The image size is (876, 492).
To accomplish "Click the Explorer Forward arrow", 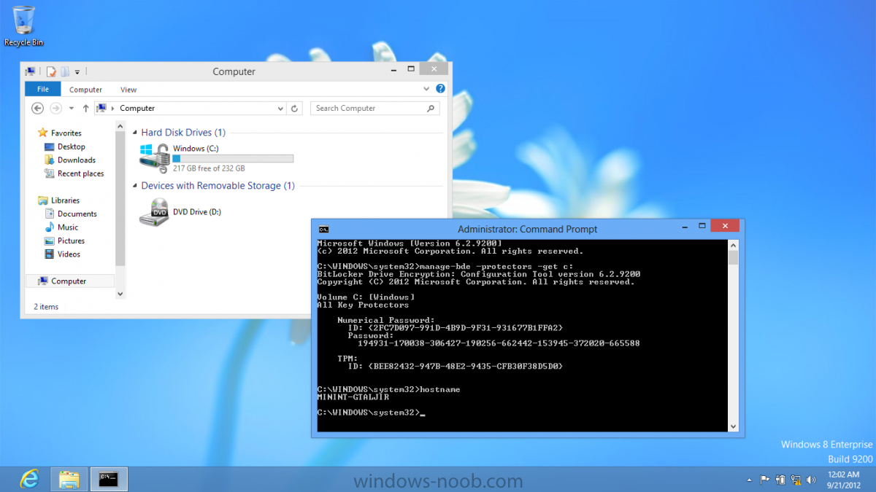I will point(56,108).
